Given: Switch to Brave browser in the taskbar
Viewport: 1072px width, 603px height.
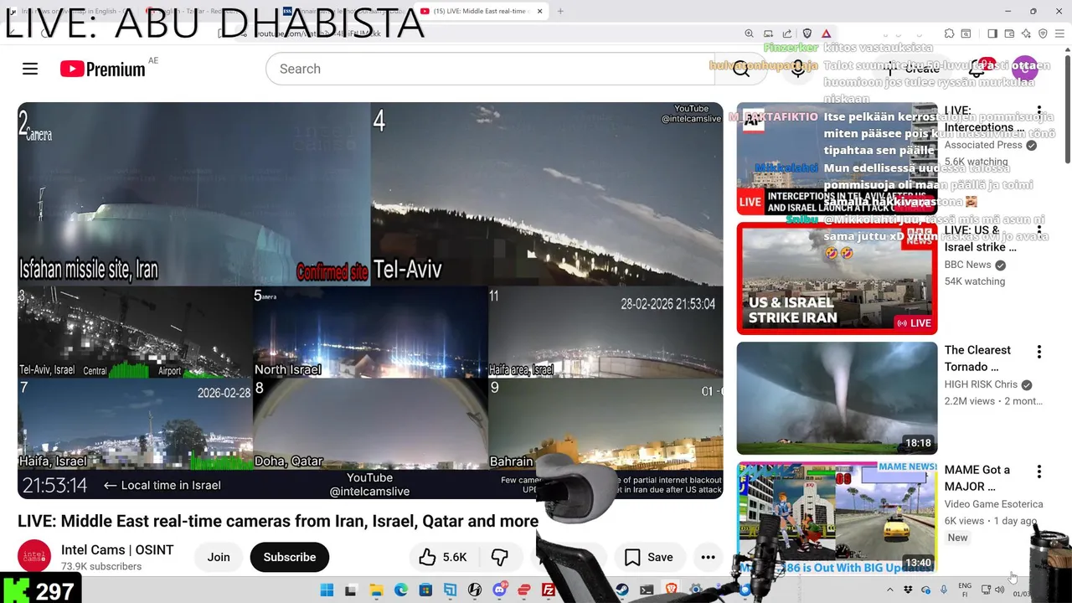Looking at the screenshot, I should 672,590.
